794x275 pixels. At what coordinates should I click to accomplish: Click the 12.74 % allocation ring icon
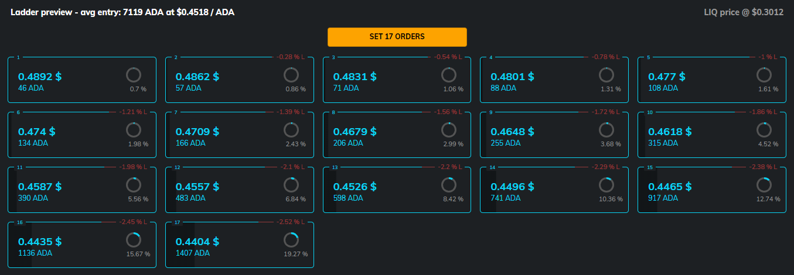pyautogui.click(x=764, y=185)
